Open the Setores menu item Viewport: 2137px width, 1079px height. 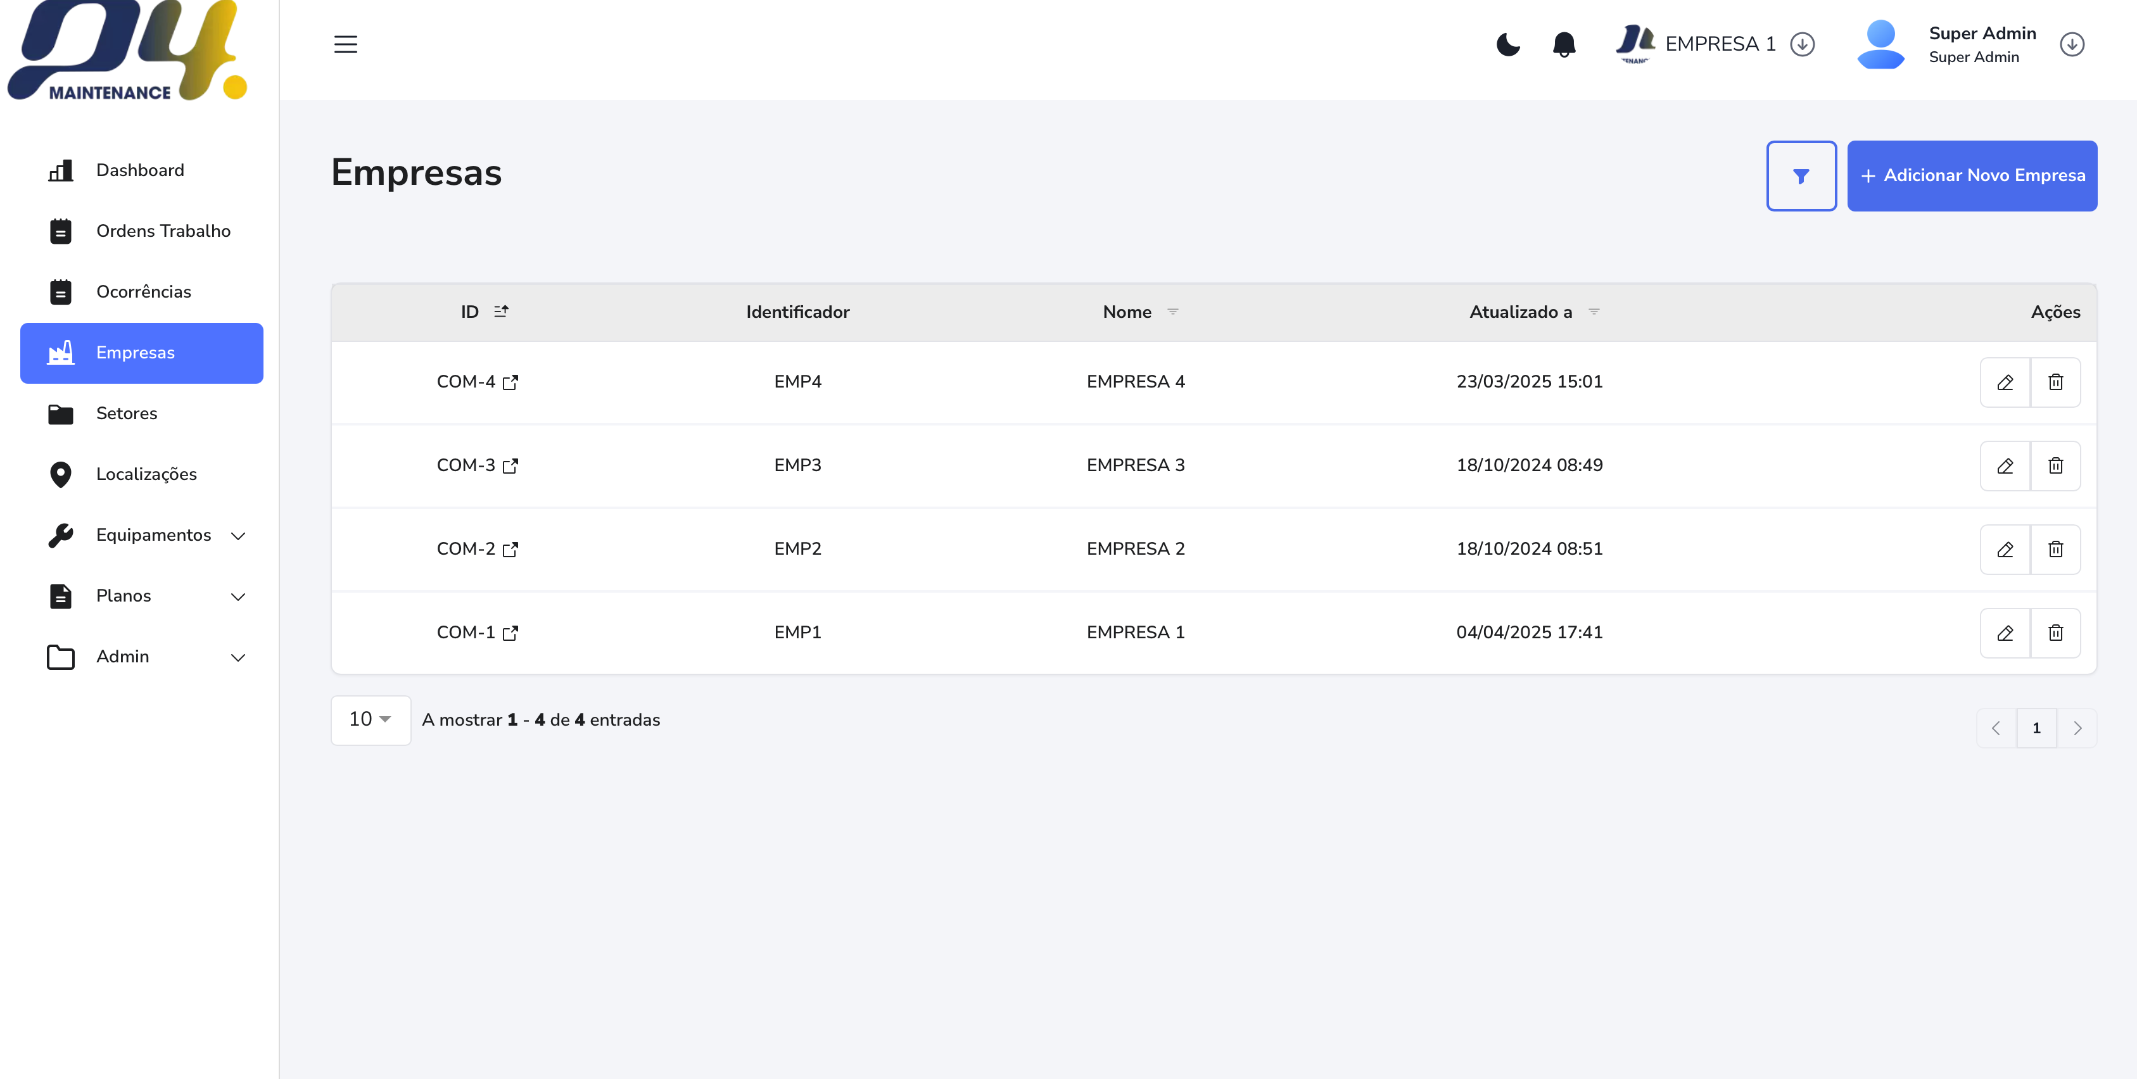(126, 413)
